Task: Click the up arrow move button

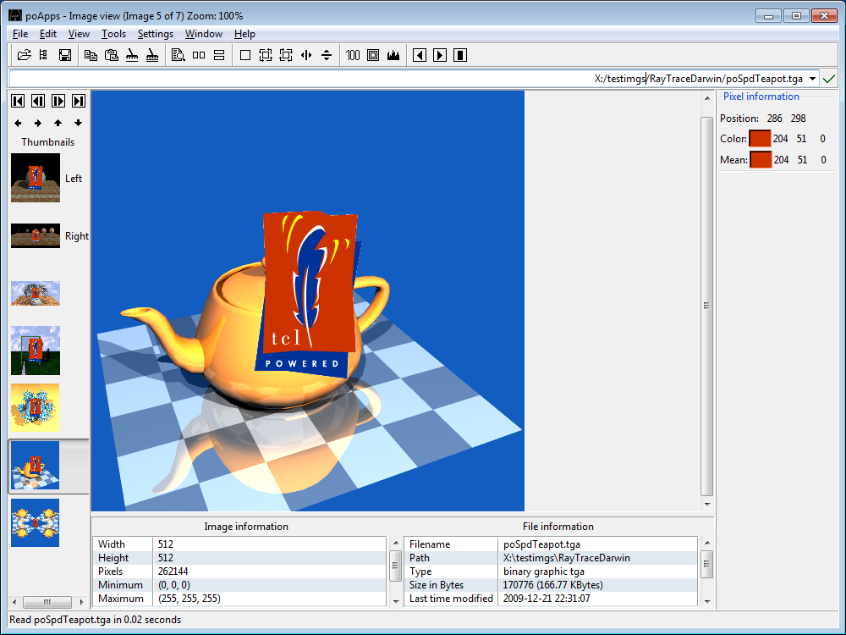Action: [x=58, y=123]
